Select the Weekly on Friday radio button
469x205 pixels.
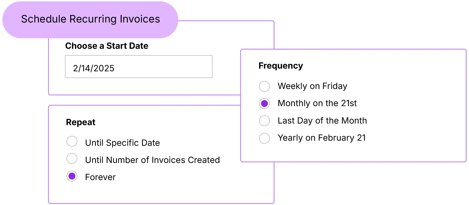264,86
